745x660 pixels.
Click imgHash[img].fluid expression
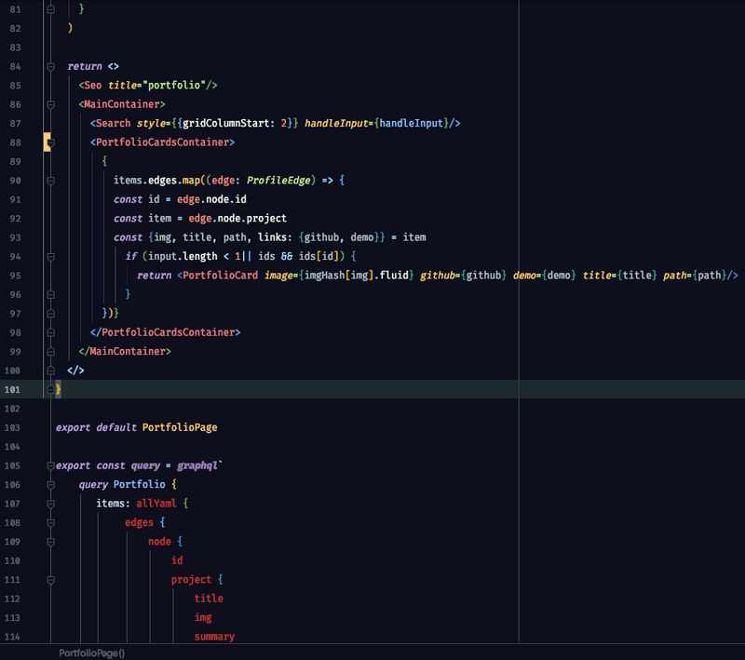[357, 276]
